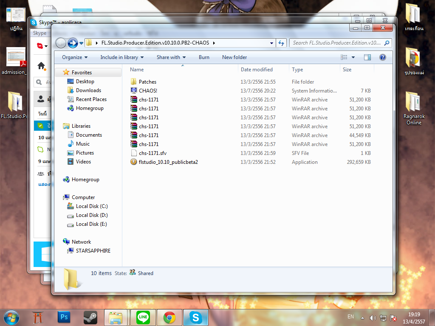Click the blue Help icon in Explorer
The height and width of the screenshot is (326, 435).
click(383, 57)
